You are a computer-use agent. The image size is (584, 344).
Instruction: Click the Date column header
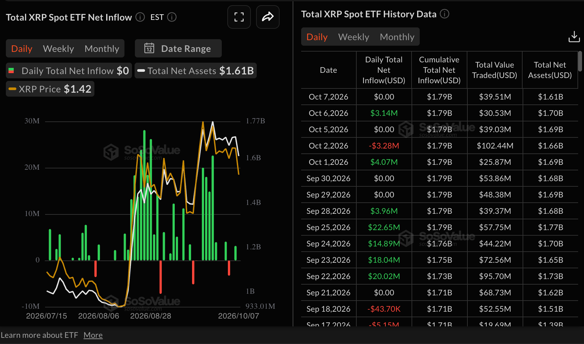(329, 70)
